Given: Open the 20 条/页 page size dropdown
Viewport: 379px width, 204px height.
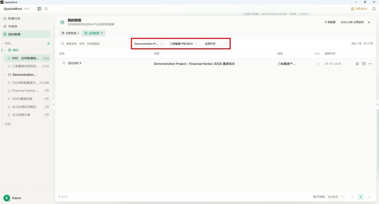Looking at the screenshot, I should pyautogui.click(x=336, y=197).
